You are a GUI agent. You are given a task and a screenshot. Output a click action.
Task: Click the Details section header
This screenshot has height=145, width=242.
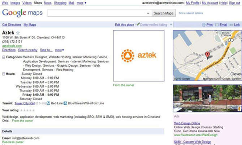(83, 131)
